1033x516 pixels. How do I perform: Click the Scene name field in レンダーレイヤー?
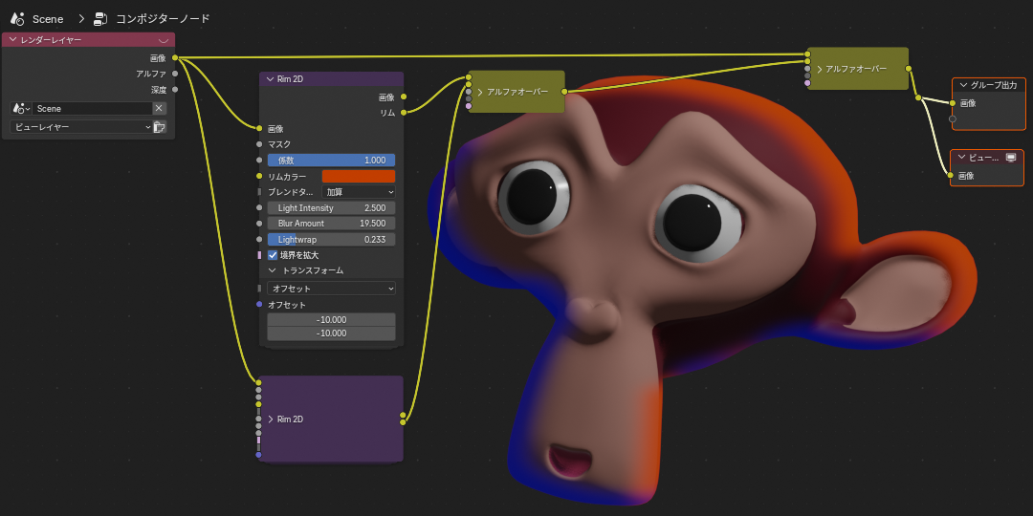(92, 109)
